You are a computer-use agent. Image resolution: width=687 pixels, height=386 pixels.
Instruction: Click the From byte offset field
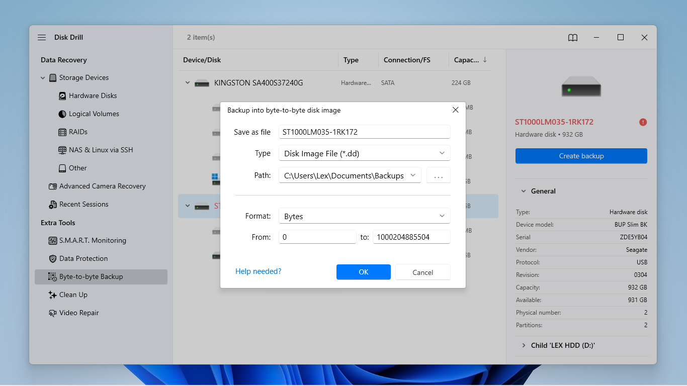[x=317, y=237]
